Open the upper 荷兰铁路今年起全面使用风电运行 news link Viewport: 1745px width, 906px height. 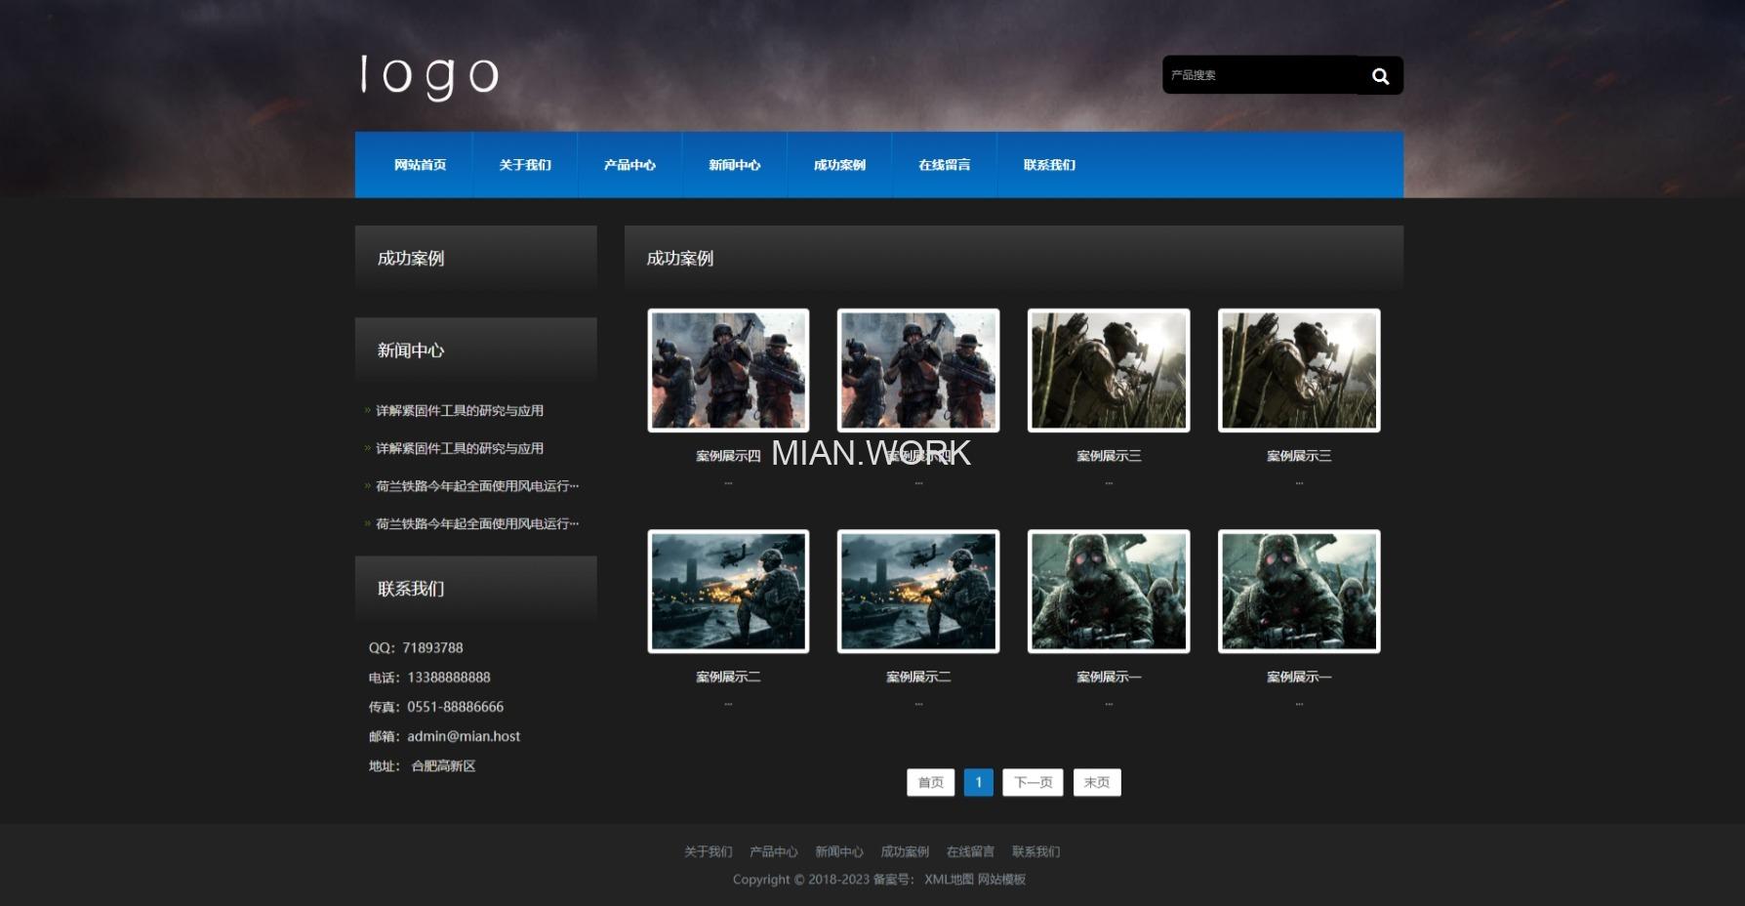point(477,486)
